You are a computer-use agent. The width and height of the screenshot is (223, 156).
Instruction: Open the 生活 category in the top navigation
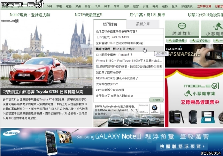point(175,6)
